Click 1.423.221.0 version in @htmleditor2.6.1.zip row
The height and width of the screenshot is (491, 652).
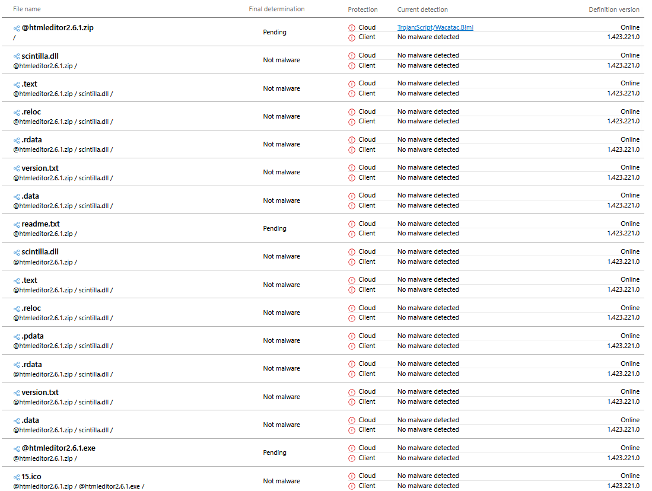coord(624,37)
